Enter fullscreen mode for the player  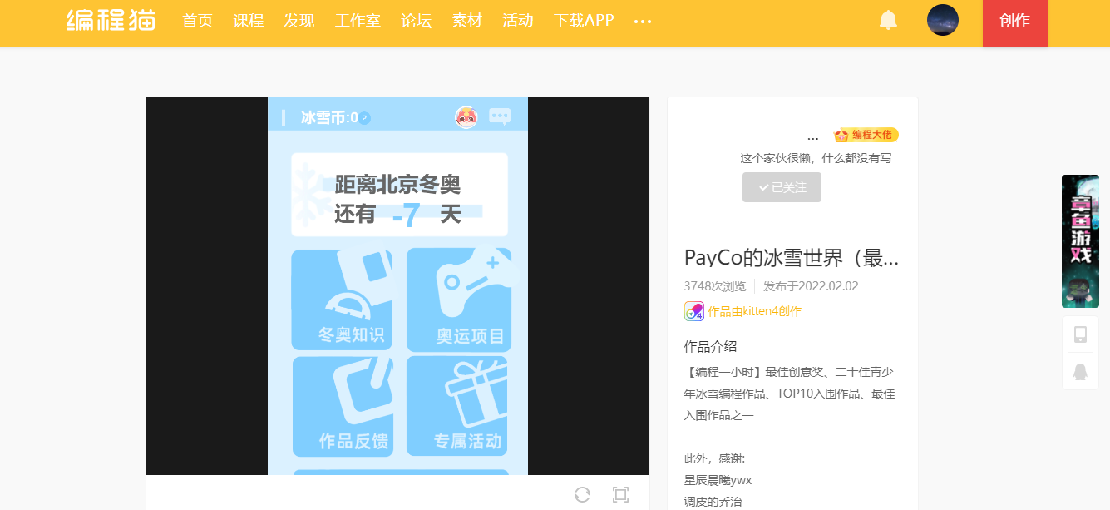pos(620,494)
